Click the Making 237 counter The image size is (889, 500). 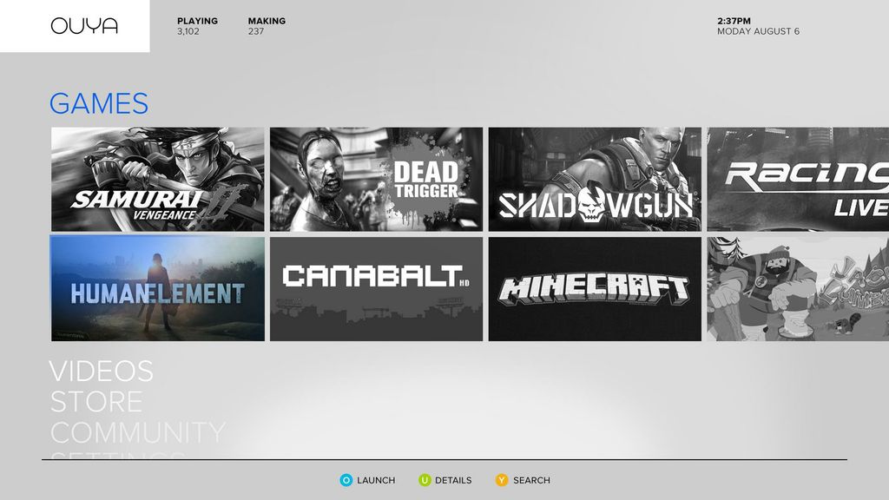click(266, 26)
